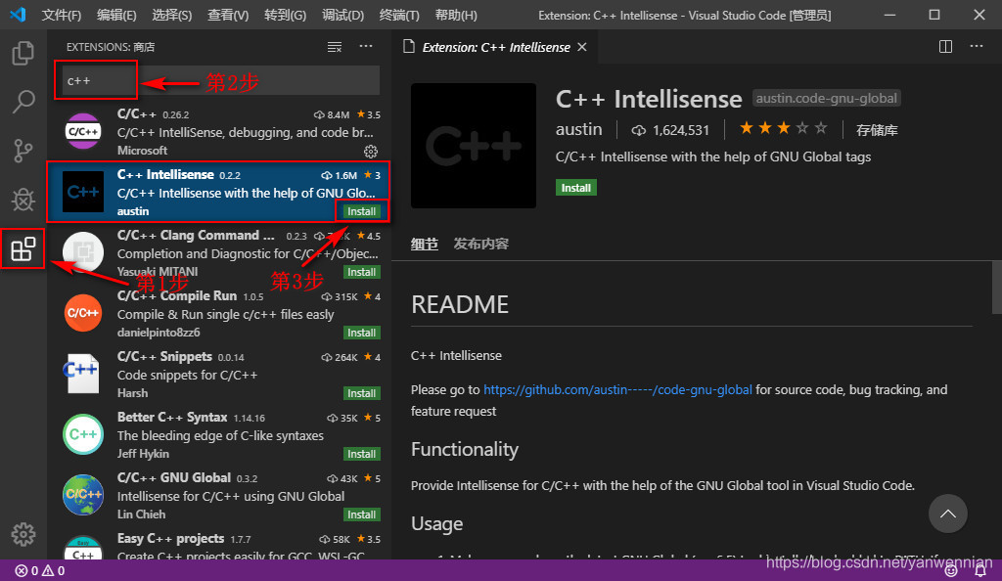
Task: Open the 文件(F) menu
Action: click(62, 15)
